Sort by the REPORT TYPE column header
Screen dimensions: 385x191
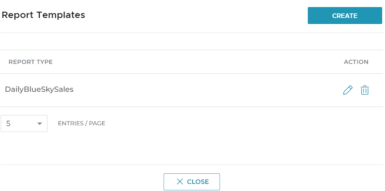30,62
